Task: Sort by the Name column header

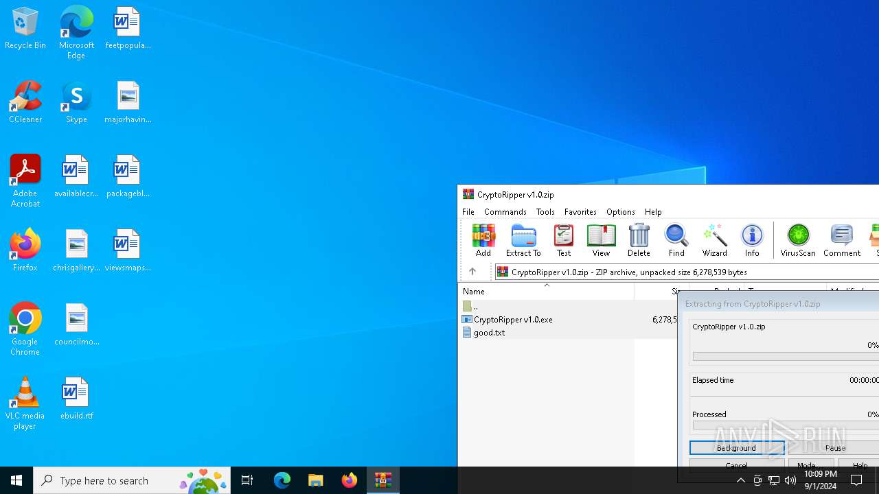Action: click(x=546, y=291)
